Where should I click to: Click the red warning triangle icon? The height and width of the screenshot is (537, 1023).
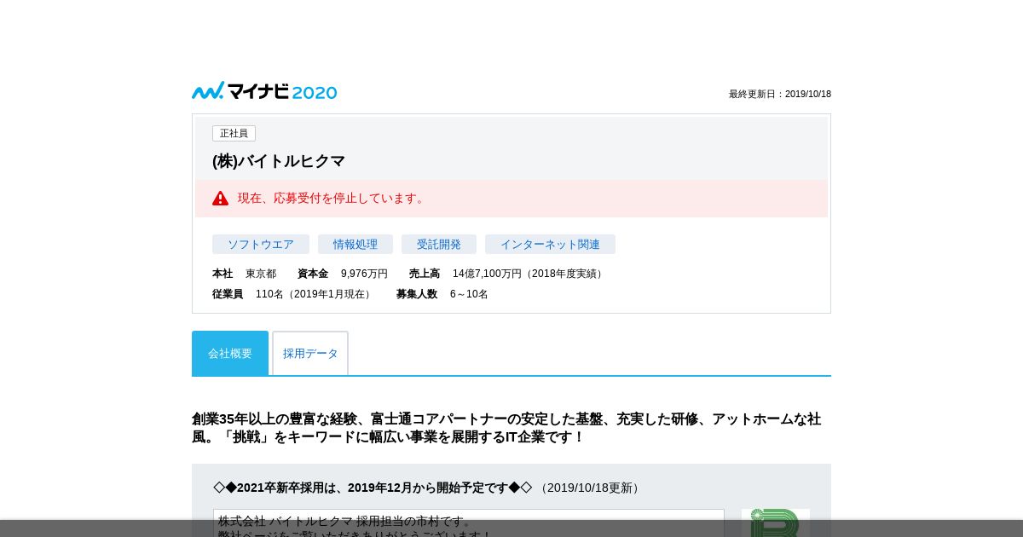tap(220, 198)
